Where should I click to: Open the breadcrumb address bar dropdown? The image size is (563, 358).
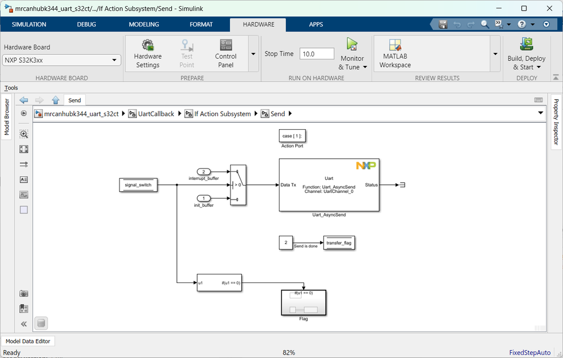540,113
